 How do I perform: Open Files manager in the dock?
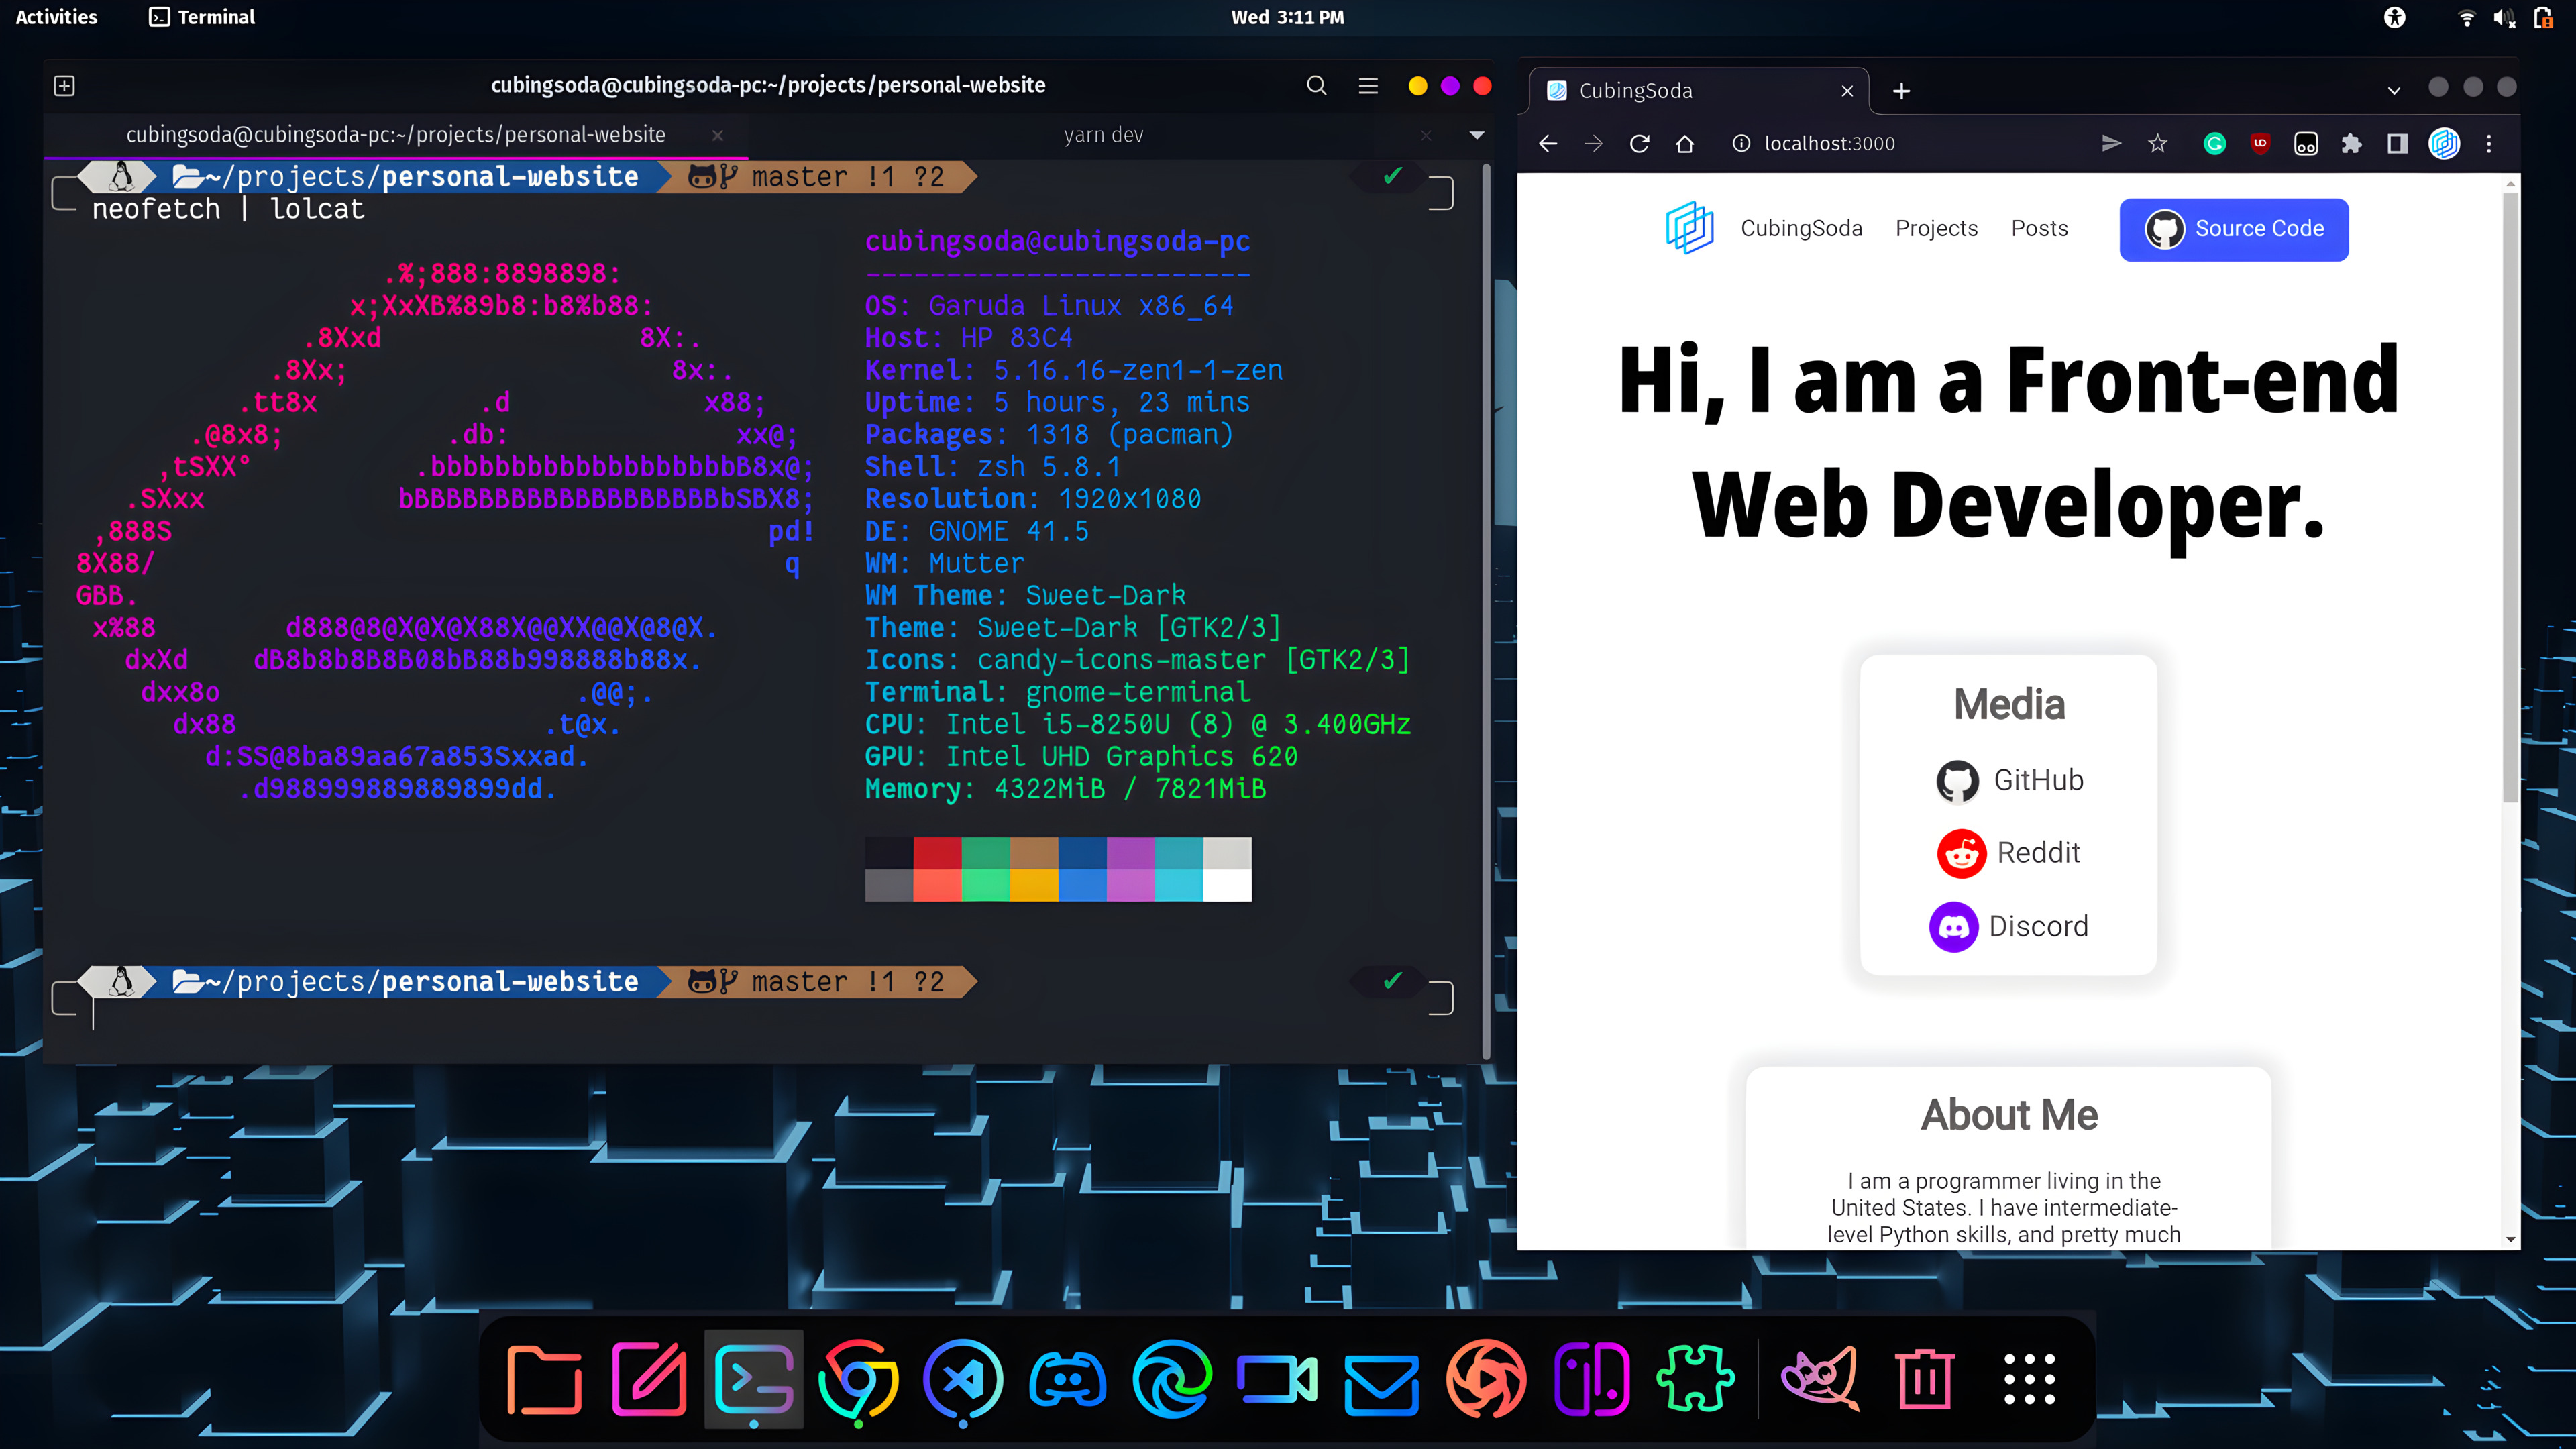point(544,1380)
